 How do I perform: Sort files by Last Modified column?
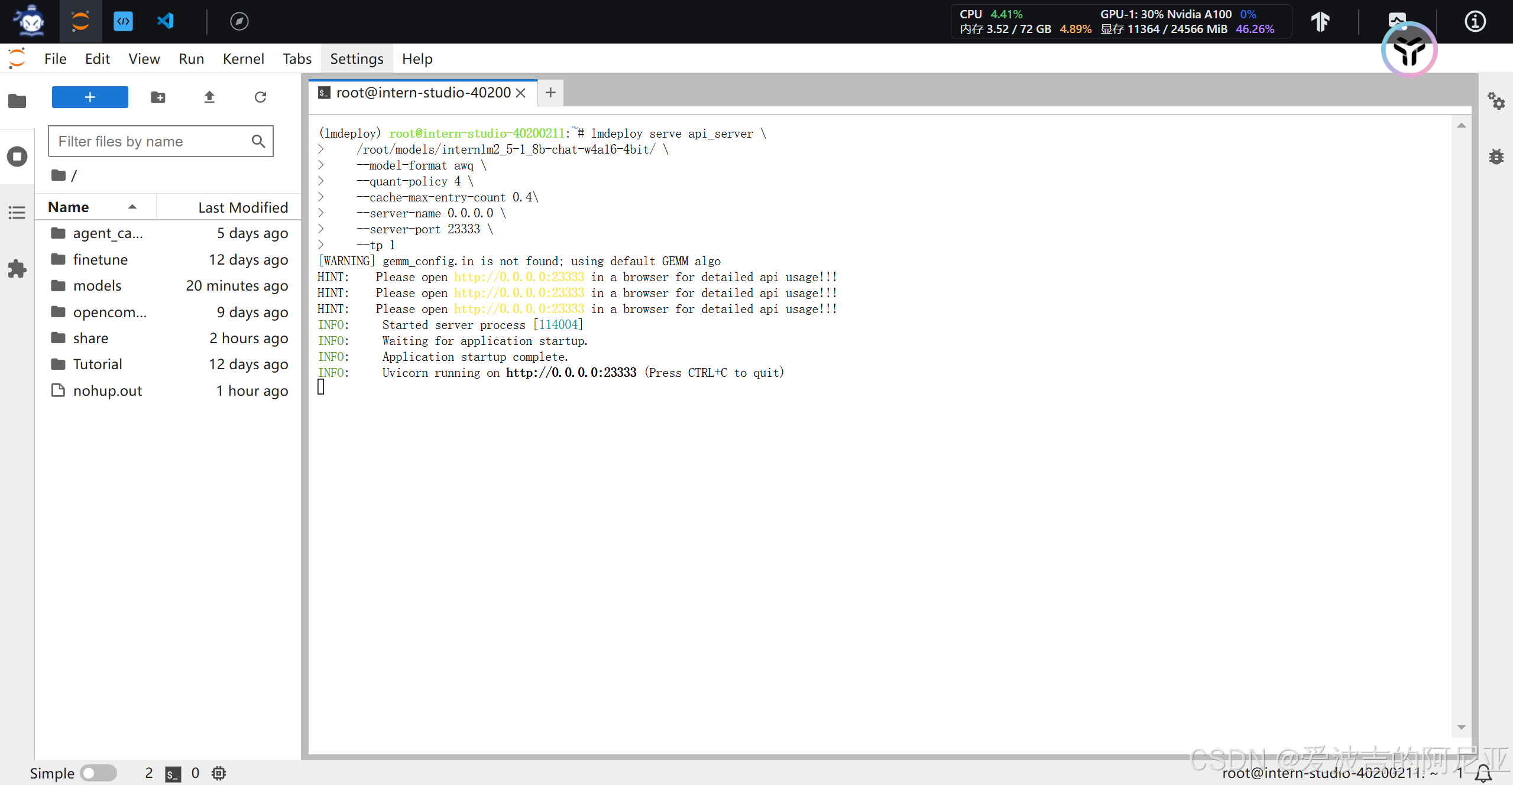(x=242, y=207)
